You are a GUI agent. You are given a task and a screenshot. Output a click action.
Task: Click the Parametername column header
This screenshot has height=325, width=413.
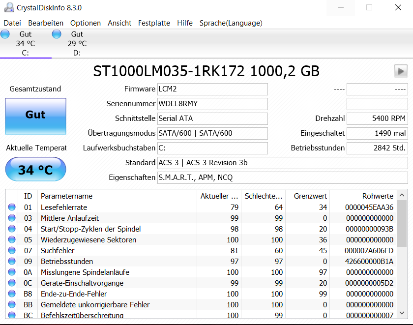117,196
